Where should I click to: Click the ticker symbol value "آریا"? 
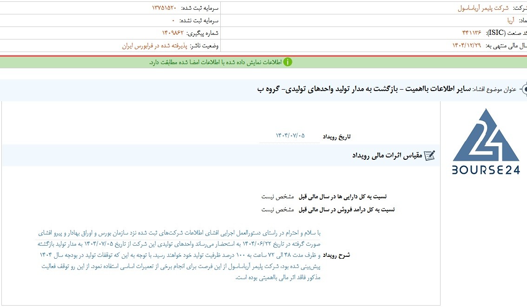511,20
